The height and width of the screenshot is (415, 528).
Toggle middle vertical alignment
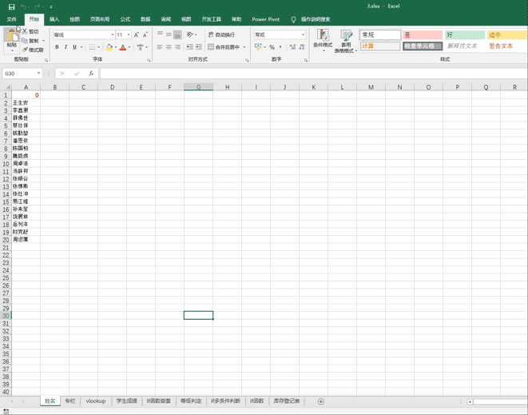click(x=169, y=34)
